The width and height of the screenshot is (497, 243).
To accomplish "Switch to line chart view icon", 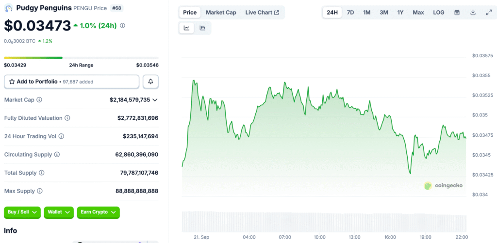I will pos(187,28).
